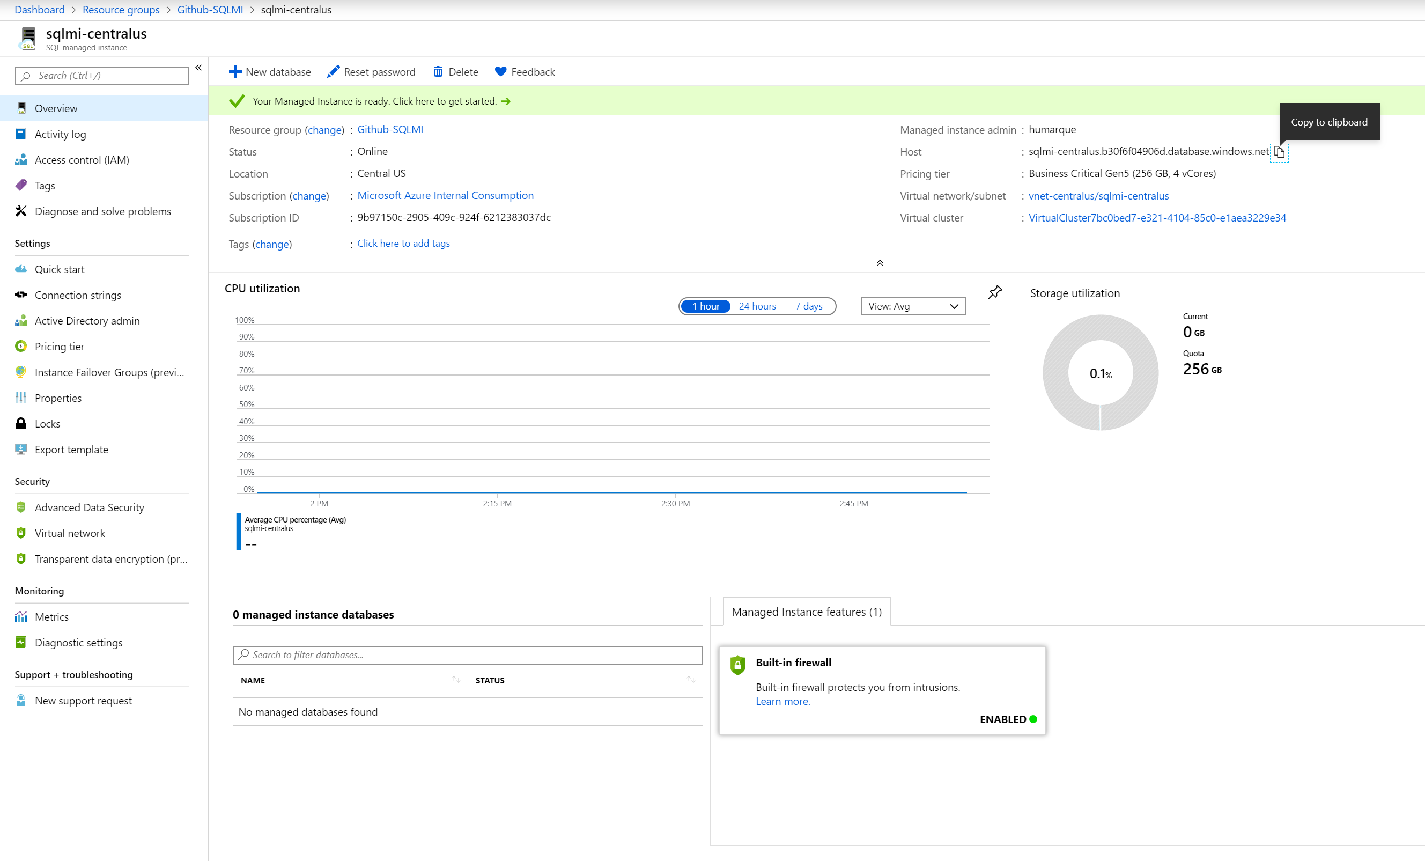Click the Reset password pencil icon
1425x861 pixels.
tap(333, 72)
